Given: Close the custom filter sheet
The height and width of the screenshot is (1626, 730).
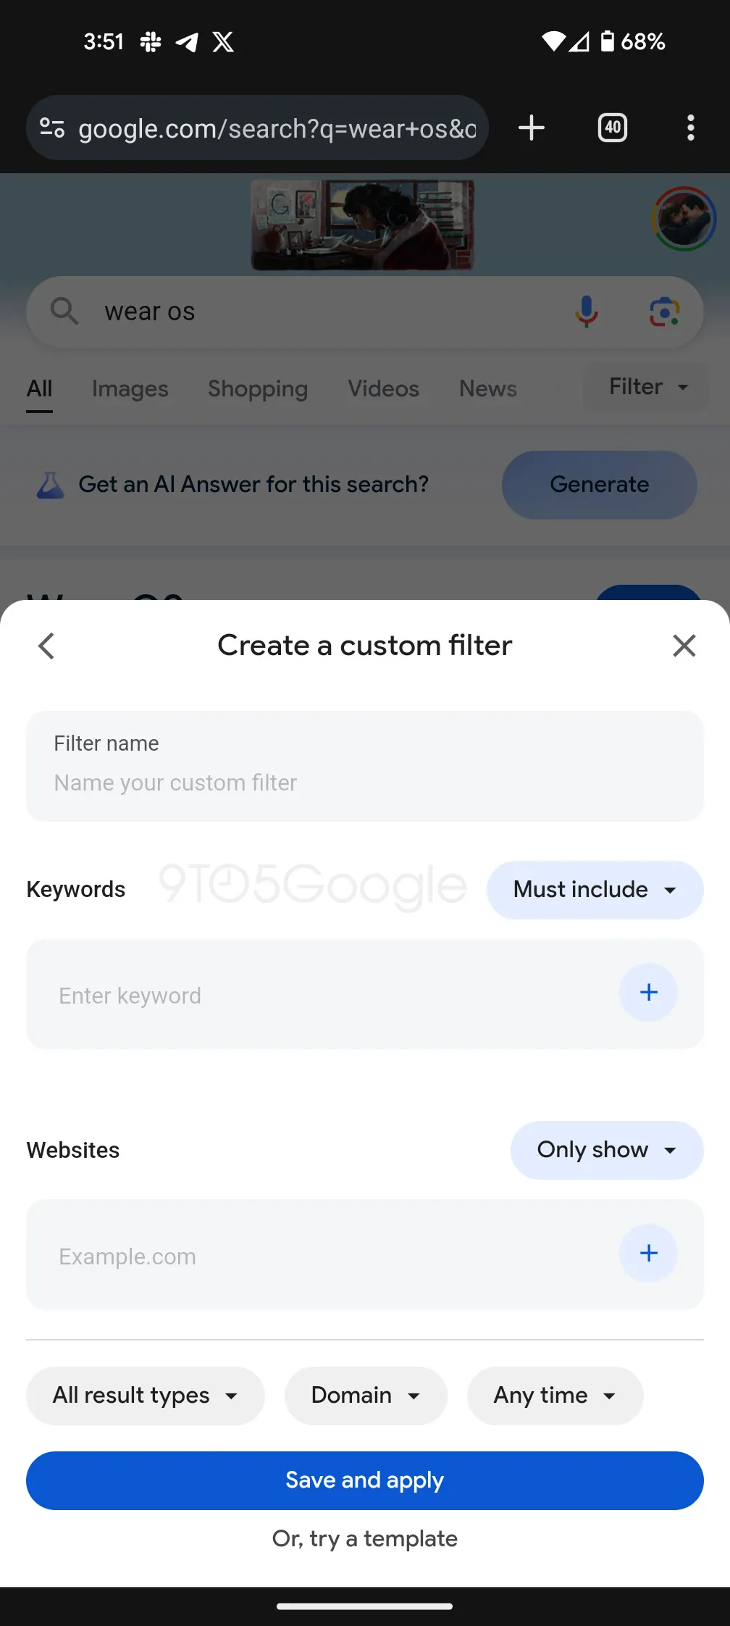Looking at the screenshot, I should (x=684, y=646).
